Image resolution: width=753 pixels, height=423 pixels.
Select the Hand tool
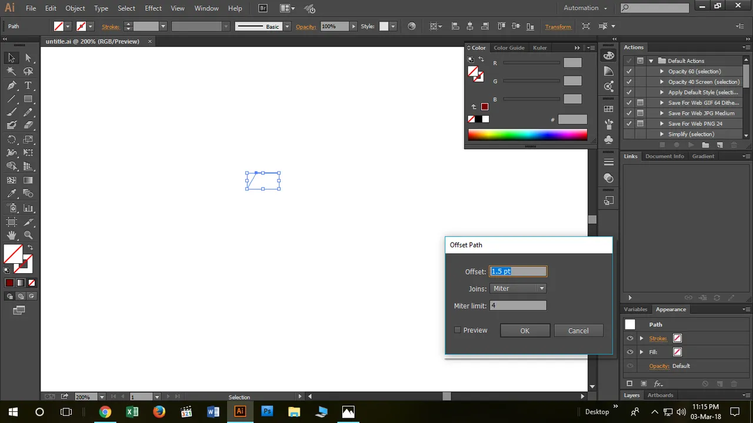(x=11, y=235)
